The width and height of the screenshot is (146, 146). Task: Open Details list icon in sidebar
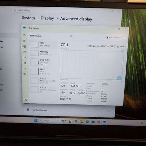pyautogui.click(x=25, y=68)
